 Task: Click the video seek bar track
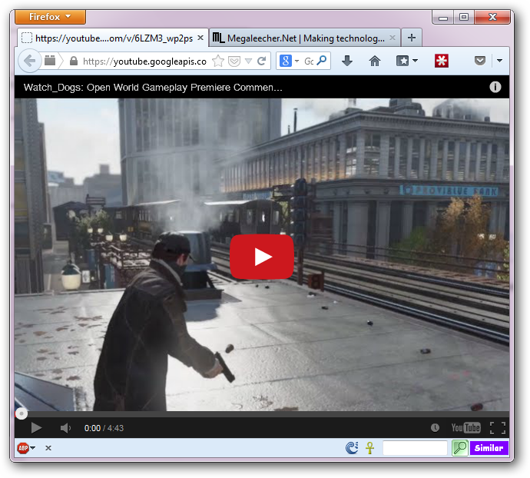tap(262, 414)
